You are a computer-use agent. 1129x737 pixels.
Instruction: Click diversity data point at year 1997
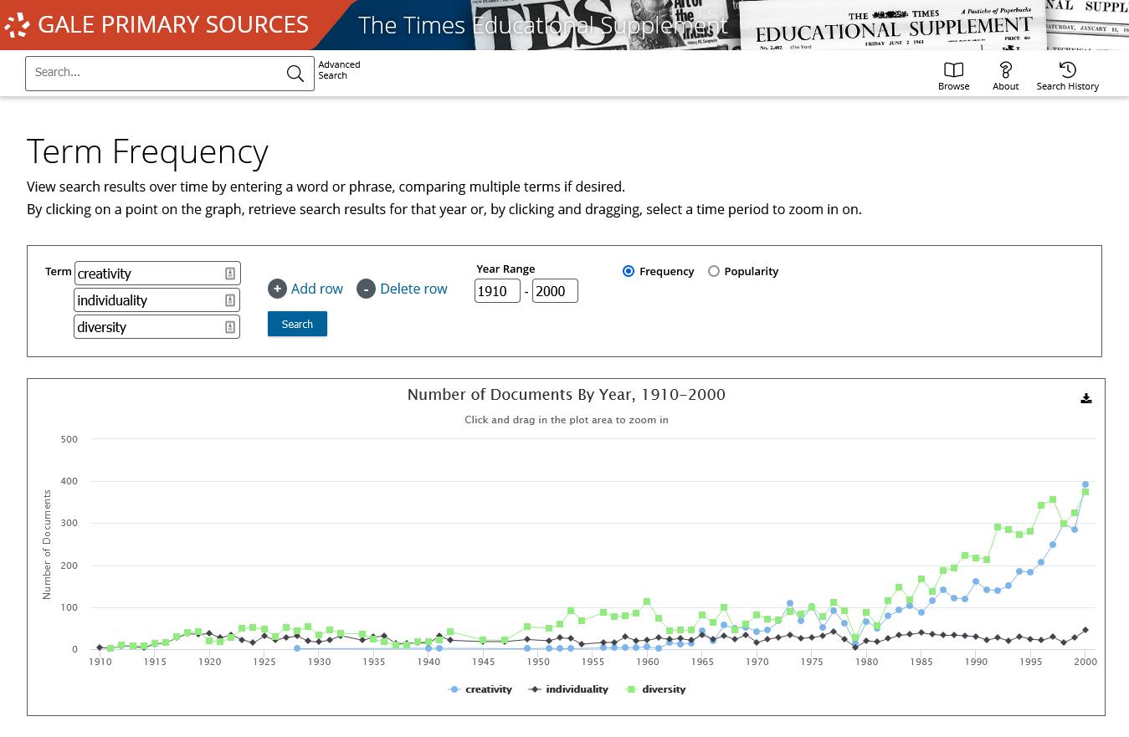coord(1053,500)
